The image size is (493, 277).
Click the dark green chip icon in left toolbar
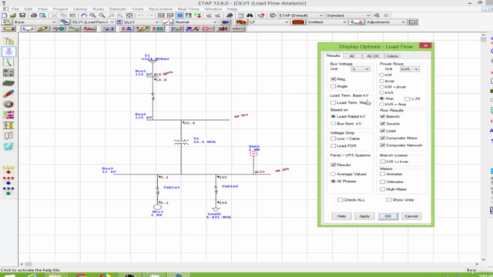(x=8, y=83)
